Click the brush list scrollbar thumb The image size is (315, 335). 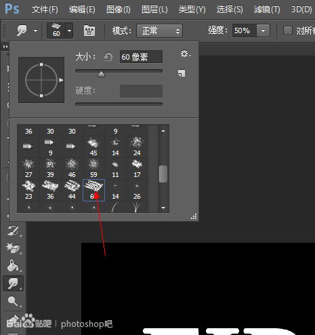click(x=163, y=174)
